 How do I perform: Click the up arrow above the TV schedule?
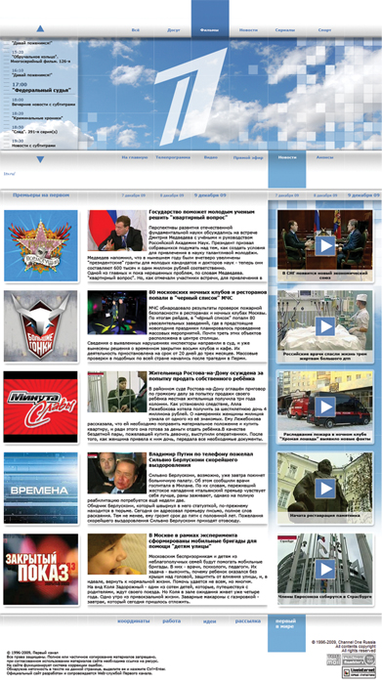(x=40, y=28)
